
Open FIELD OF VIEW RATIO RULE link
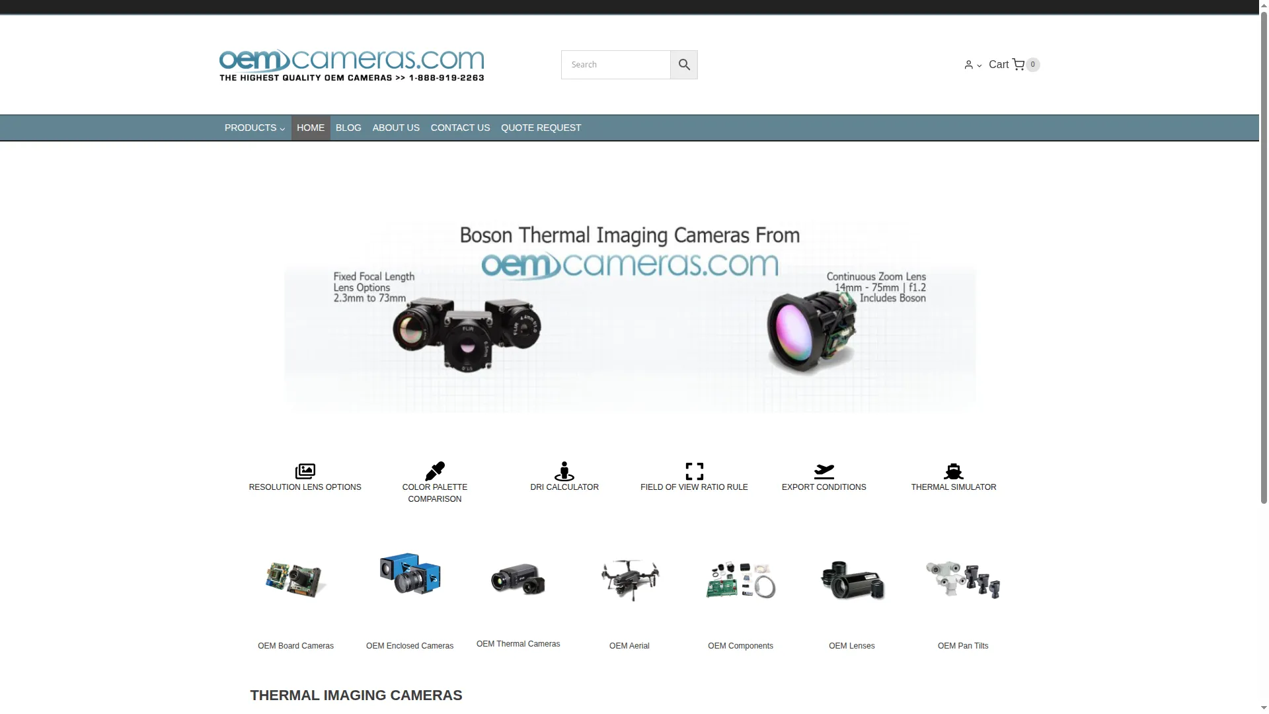tap(694, 487)
